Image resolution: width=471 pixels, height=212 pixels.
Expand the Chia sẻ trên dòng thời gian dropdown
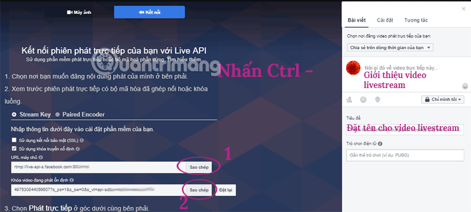click(x=390, y=48)
